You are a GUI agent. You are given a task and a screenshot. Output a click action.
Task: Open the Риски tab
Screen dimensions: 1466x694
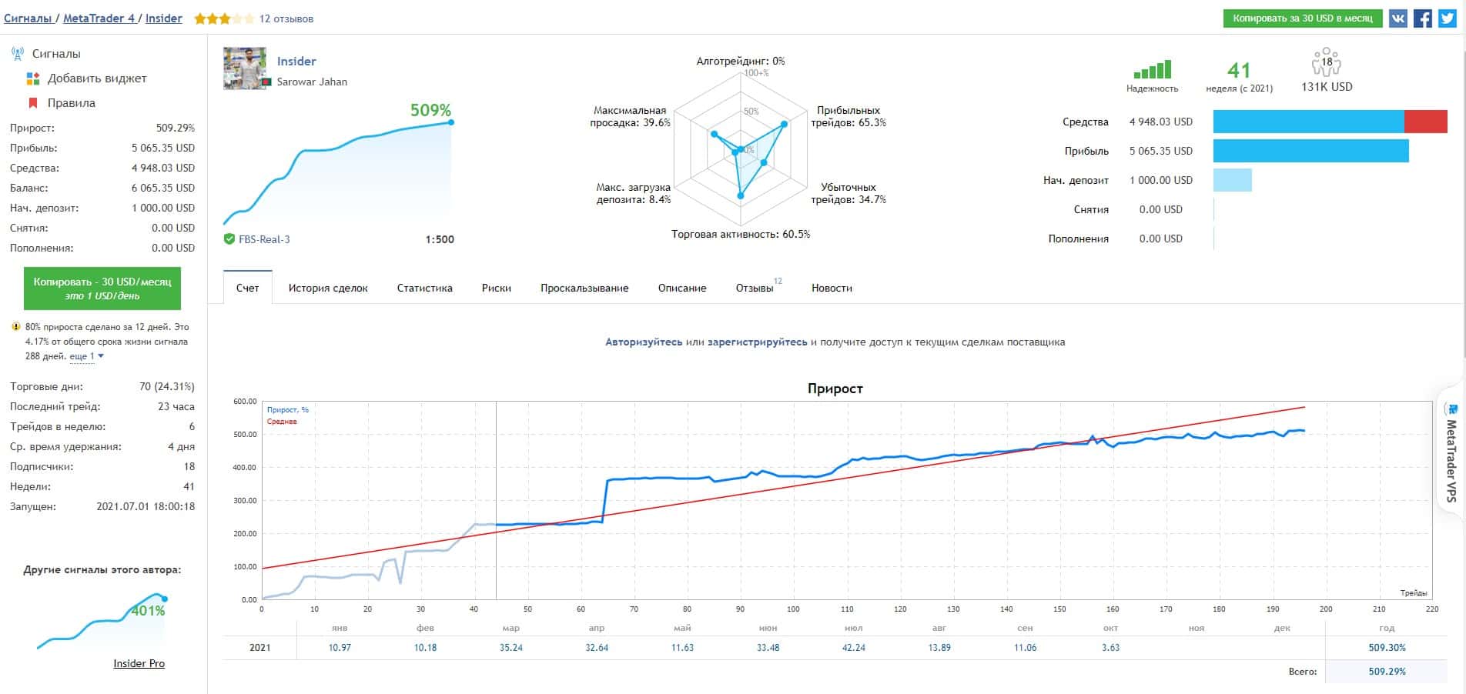pyautogui.click(x=497, y=288)
